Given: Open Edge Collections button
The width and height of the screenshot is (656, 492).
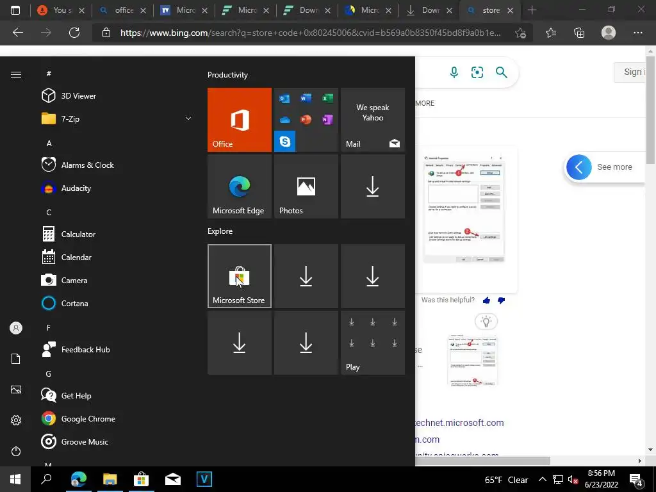Looking at the screenshot, I should coord(579,33).
